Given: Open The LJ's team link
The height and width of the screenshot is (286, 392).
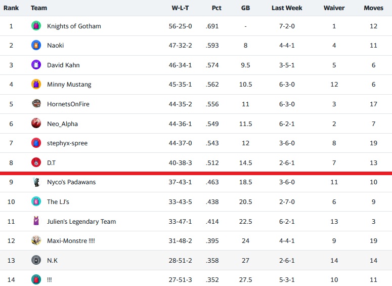Looking at the screenshot, I should coord(58,202).
